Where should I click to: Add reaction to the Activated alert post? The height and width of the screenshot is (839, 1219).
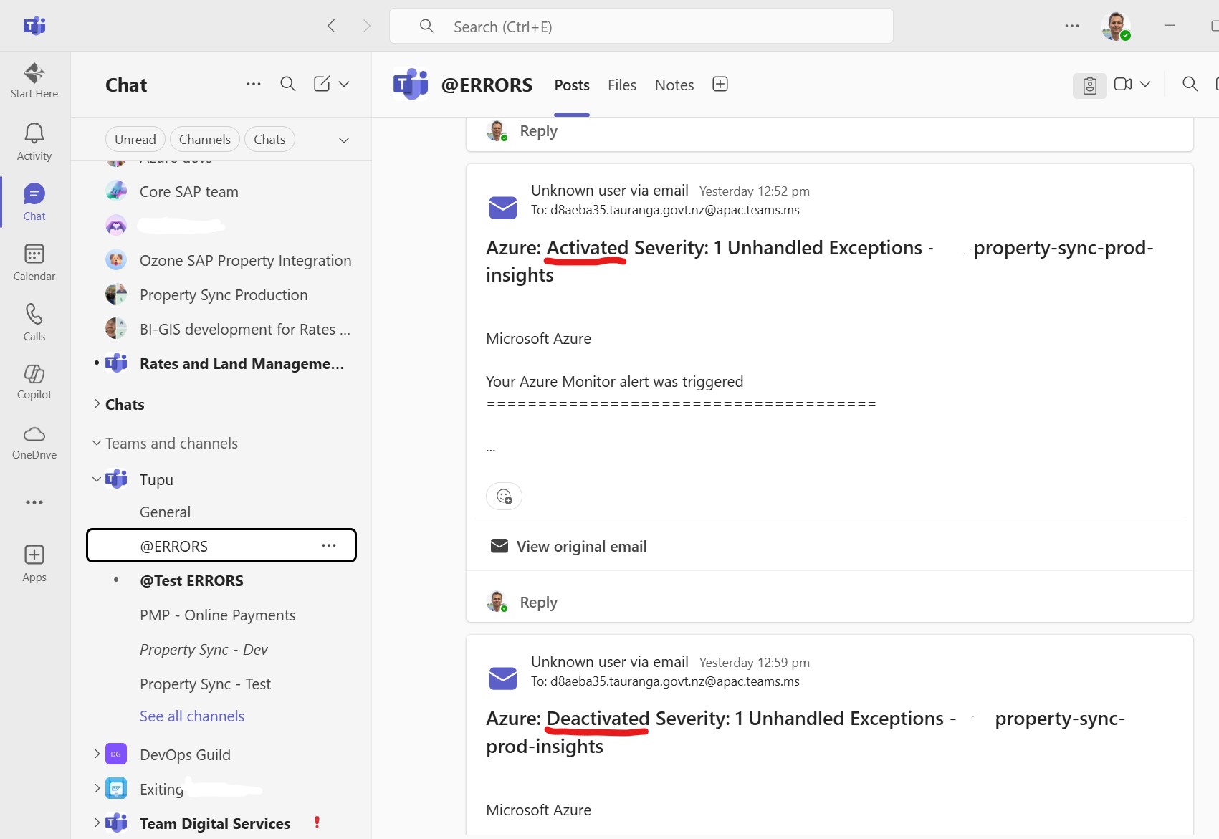[x=504, y=496]
